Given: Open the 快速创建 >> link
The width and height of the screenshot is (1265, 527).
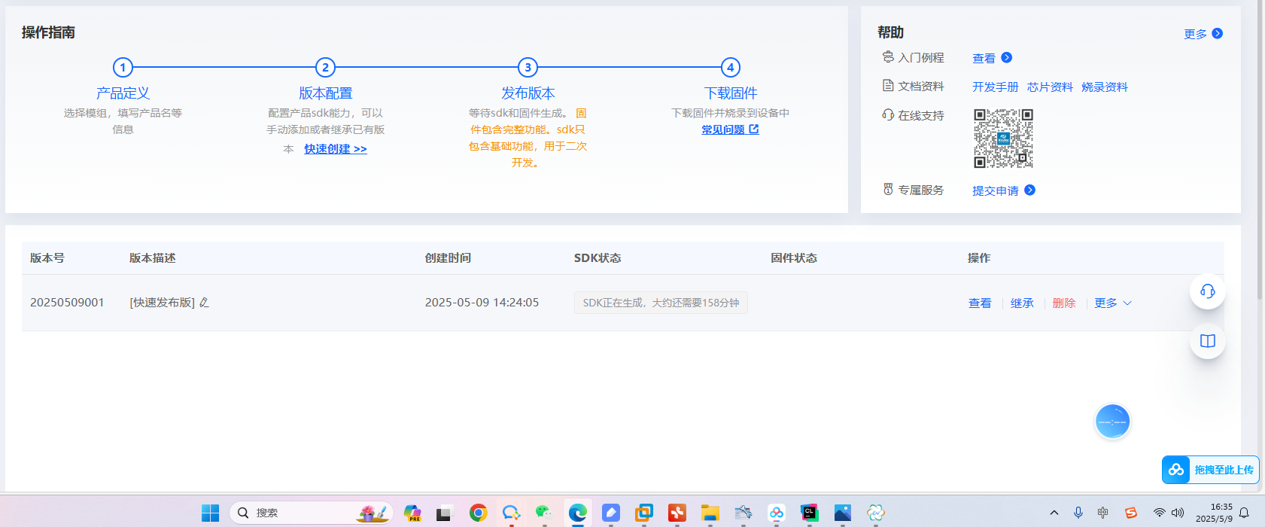Looking at the screenshot, I should tap(336, 149).
